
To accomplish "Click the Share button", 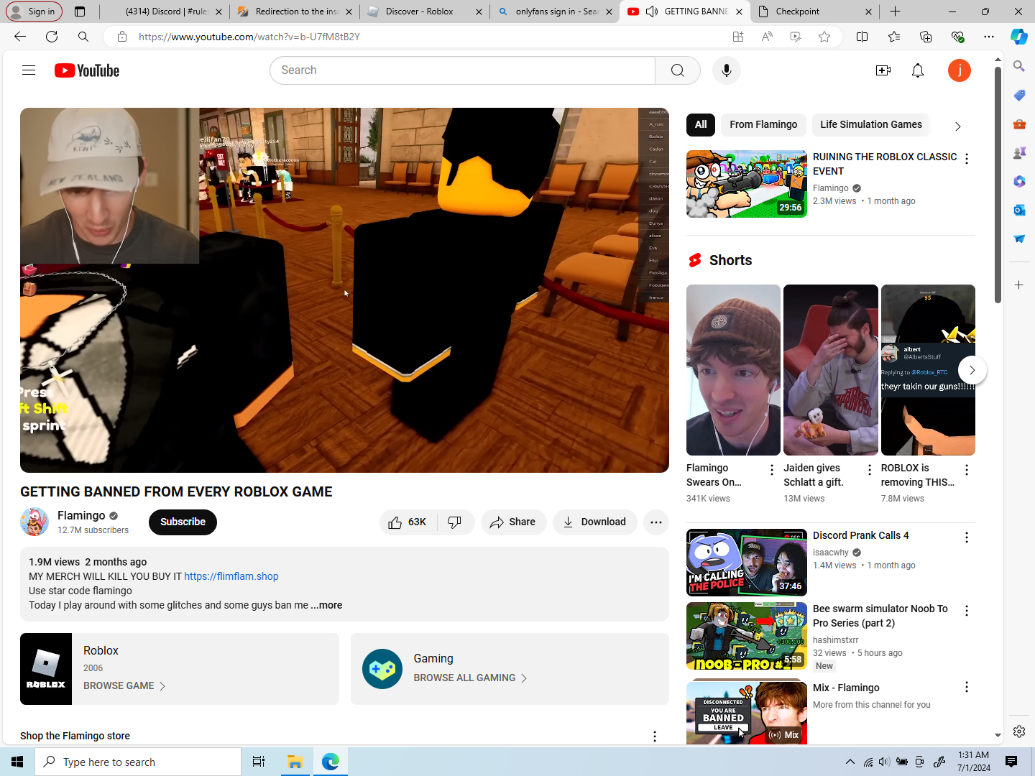I will 513,522.
